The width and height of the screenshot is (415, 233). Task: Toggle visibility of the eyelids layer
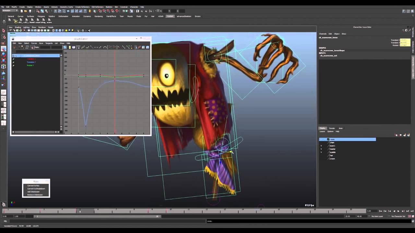pos(321,152)
